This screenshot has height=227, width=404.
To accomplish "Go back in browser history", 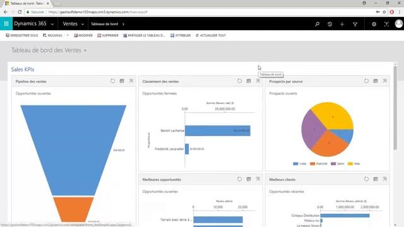I will coord(6,12).
